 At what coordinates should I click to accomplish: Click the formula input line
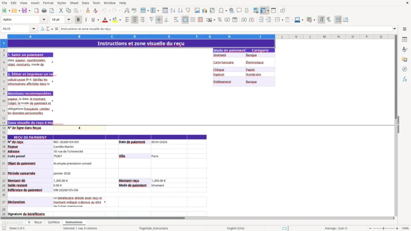226,29
